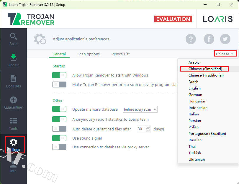Open the Scan section in sidebar
The width and height of the screenshot is (239, 184).
(13, 39)
